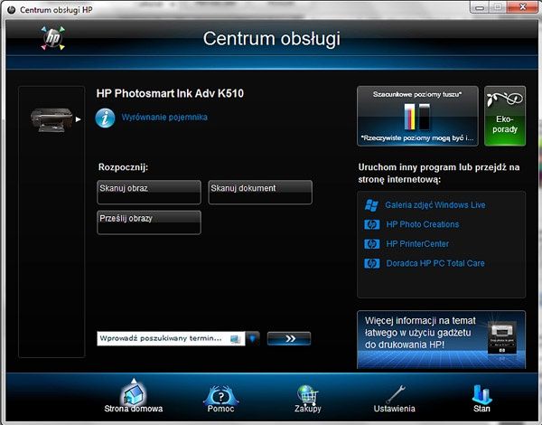
Task: Open the HP Photo Creations link
Action: (x=423, y=224)
